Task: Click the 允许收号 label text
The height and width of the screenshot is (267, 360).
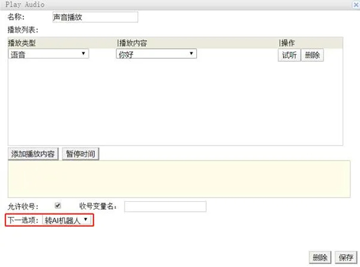Action: click(x=23, y=207)
